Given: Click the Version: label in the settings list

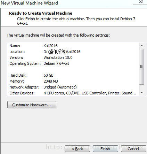Looking at the screenshot, I should click(16, 57).
